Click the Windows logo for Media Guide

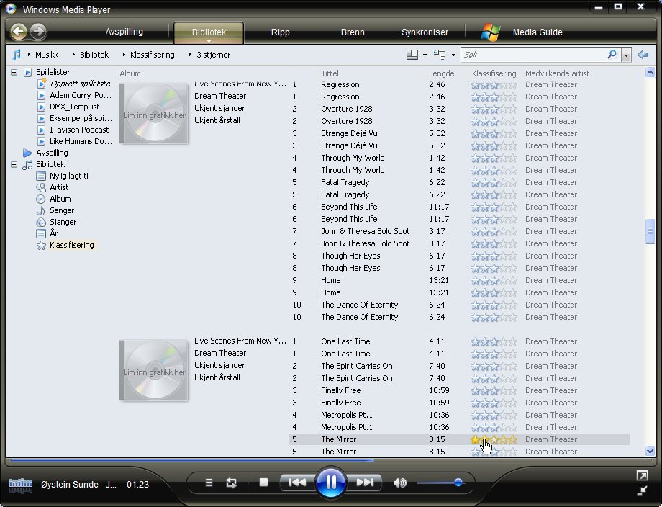click(x=490, y=32)
